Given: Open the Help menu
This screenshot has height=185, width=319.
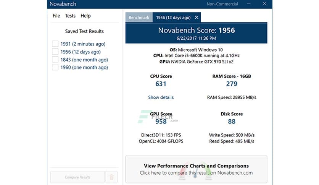Looking at the screenshot, I should point(85,16).
